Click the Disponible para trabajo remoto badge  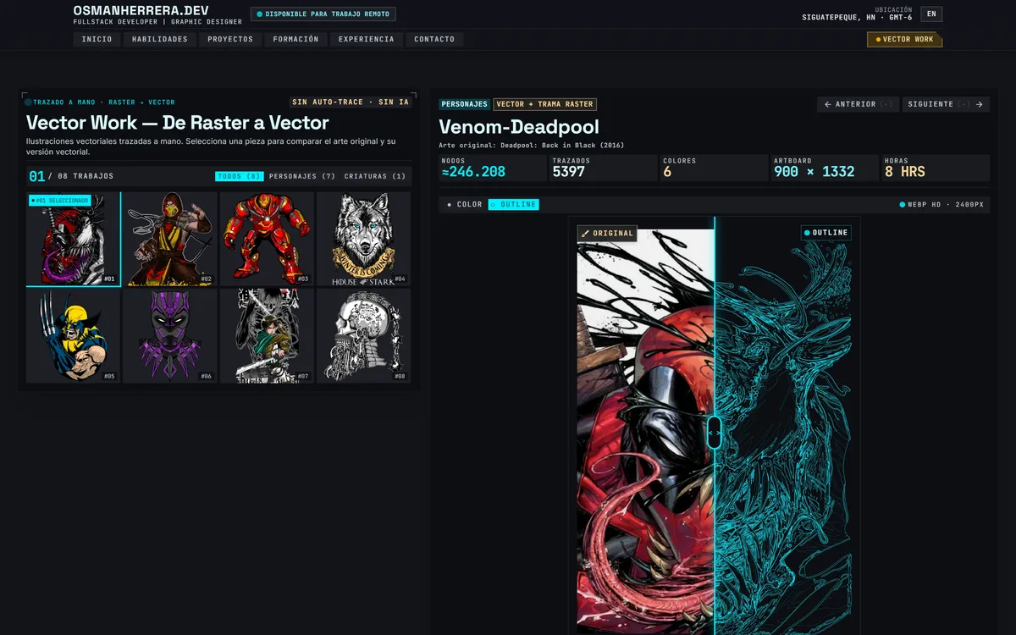(323, 14)
